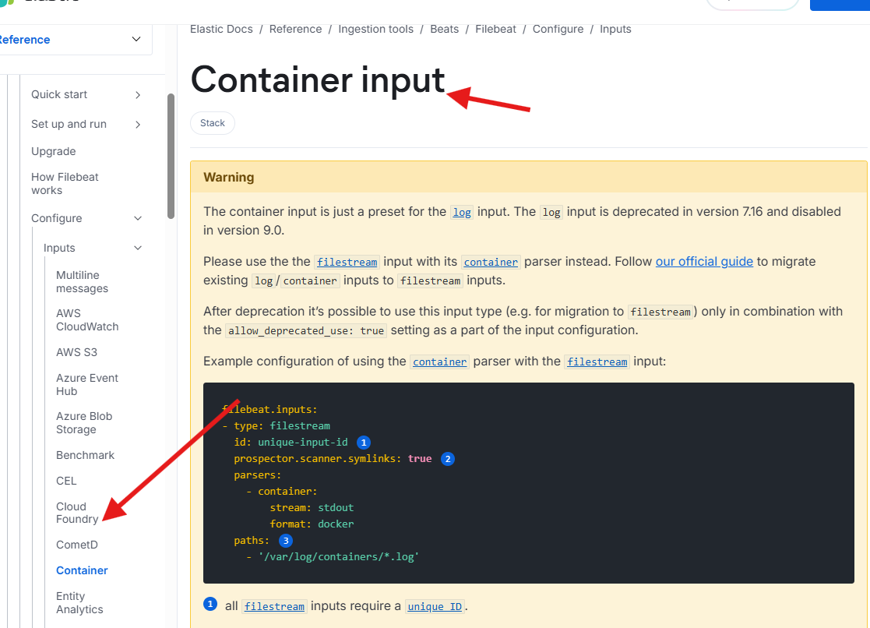Click callout marker 2 in code block
870x628 pixels.
[448, 459]
